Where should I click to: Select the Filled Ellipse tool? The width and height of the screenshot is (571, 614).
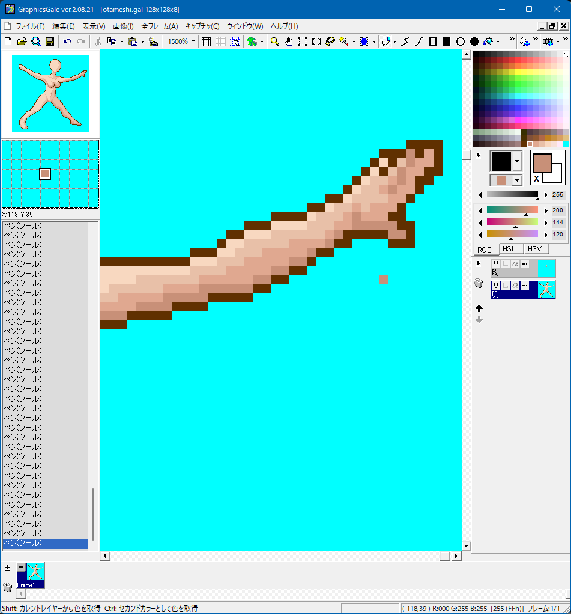click(x=474, y=41)
